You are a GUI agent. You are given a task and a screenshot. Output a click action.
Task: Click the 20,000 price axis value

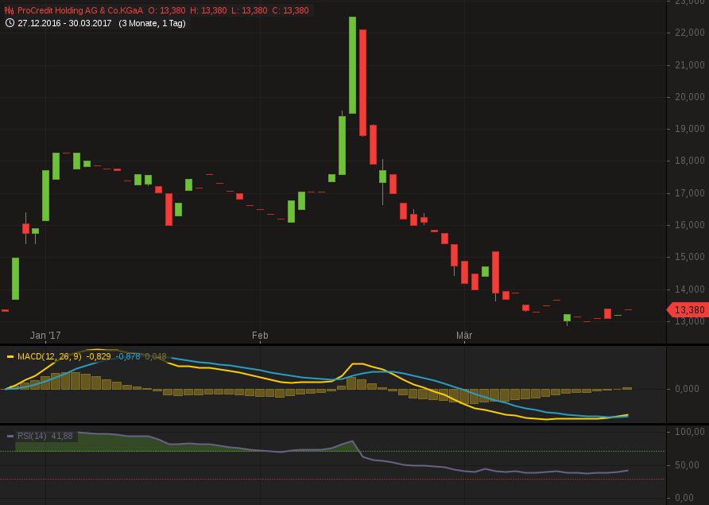click(x=688, y=95)
